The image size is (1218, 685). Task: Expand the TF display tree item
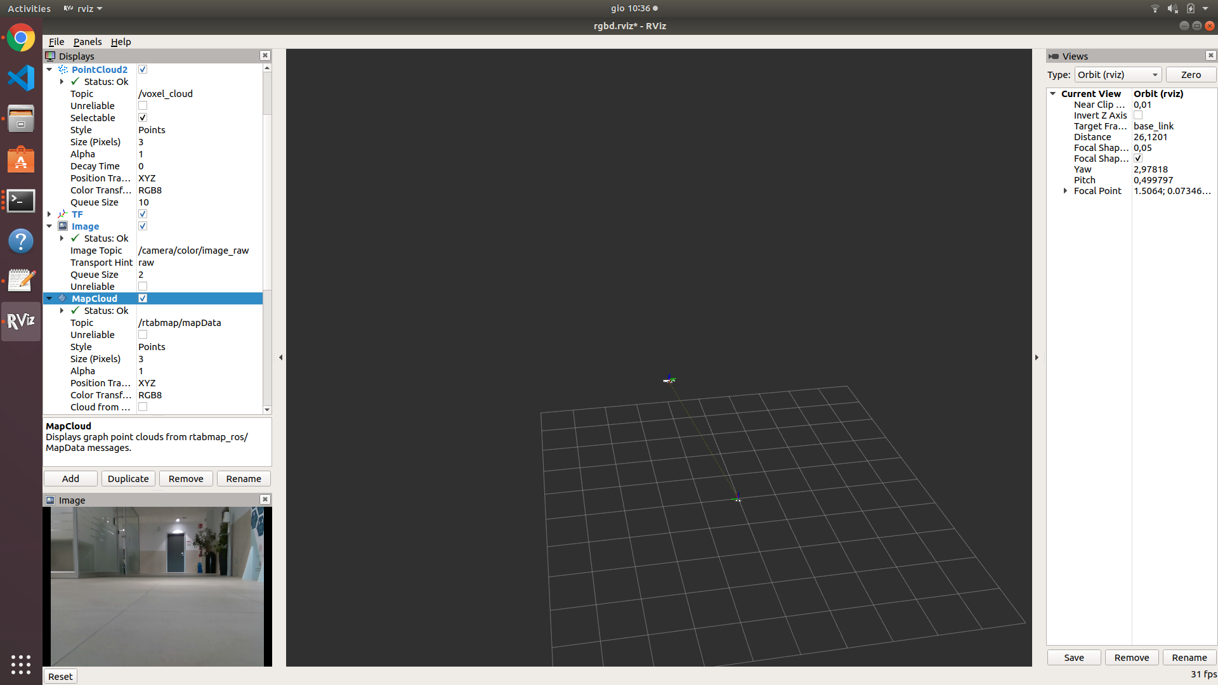49,214
